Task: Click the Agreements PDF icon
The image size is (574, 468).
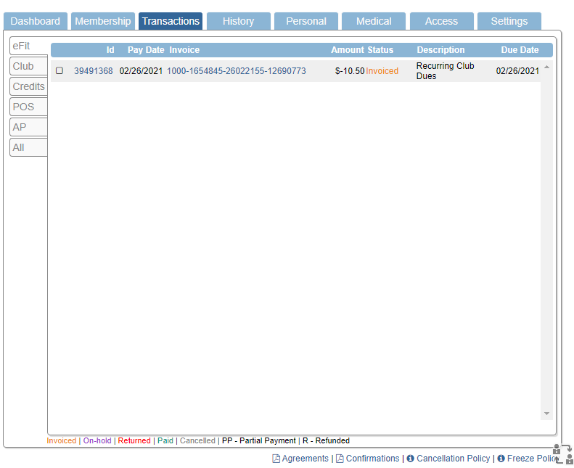Action: click(x=276, y=459)
